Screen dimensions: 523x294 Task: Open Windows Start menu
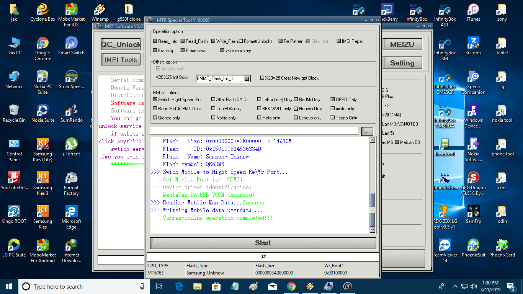click(x=9, y=286)
